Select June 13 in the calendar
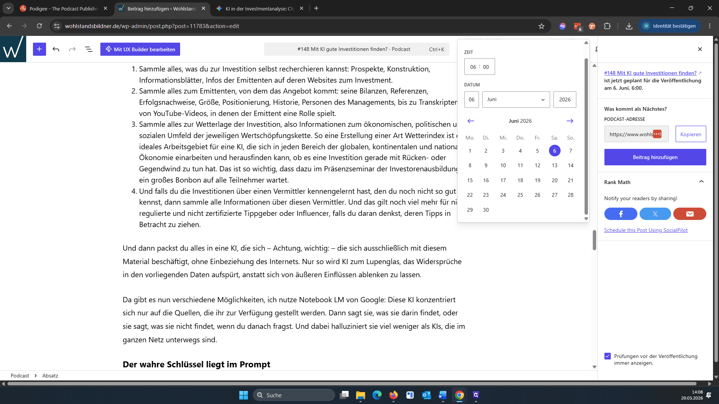 coord(555,165)
